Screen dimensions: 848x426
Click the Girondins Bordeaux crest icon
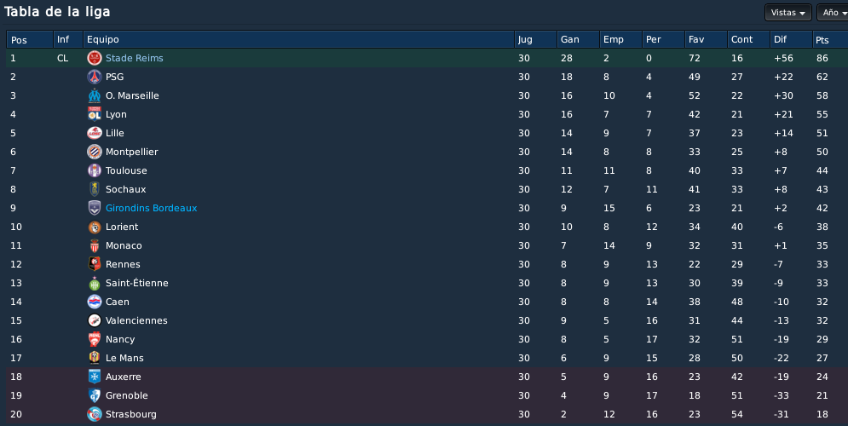pos(95,208)
